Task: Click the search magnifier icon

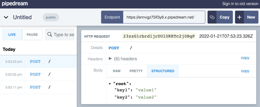Action: click(x=49, y=35)
